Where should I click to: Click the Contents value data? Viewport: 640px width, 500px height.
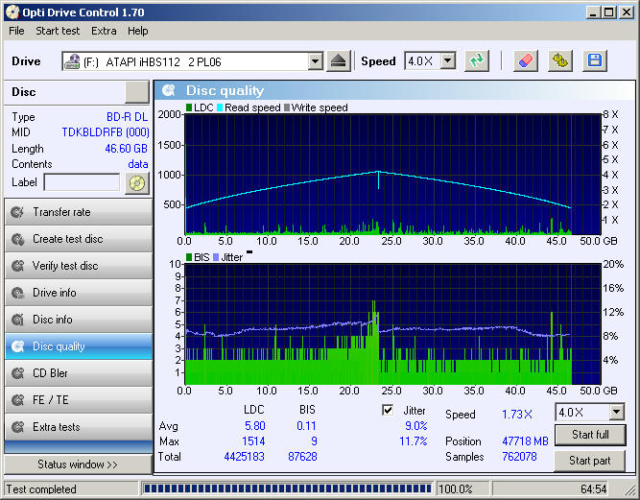pos(138,164)
